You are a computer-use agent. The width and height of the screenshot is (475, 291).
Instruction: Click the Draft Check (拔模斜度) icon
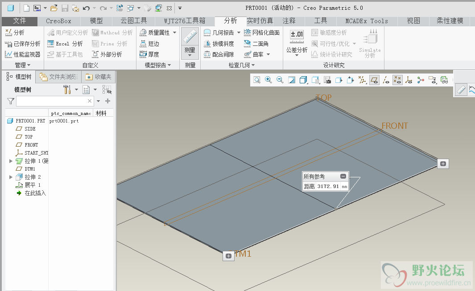pyautogui.click(x=219, y=44)
